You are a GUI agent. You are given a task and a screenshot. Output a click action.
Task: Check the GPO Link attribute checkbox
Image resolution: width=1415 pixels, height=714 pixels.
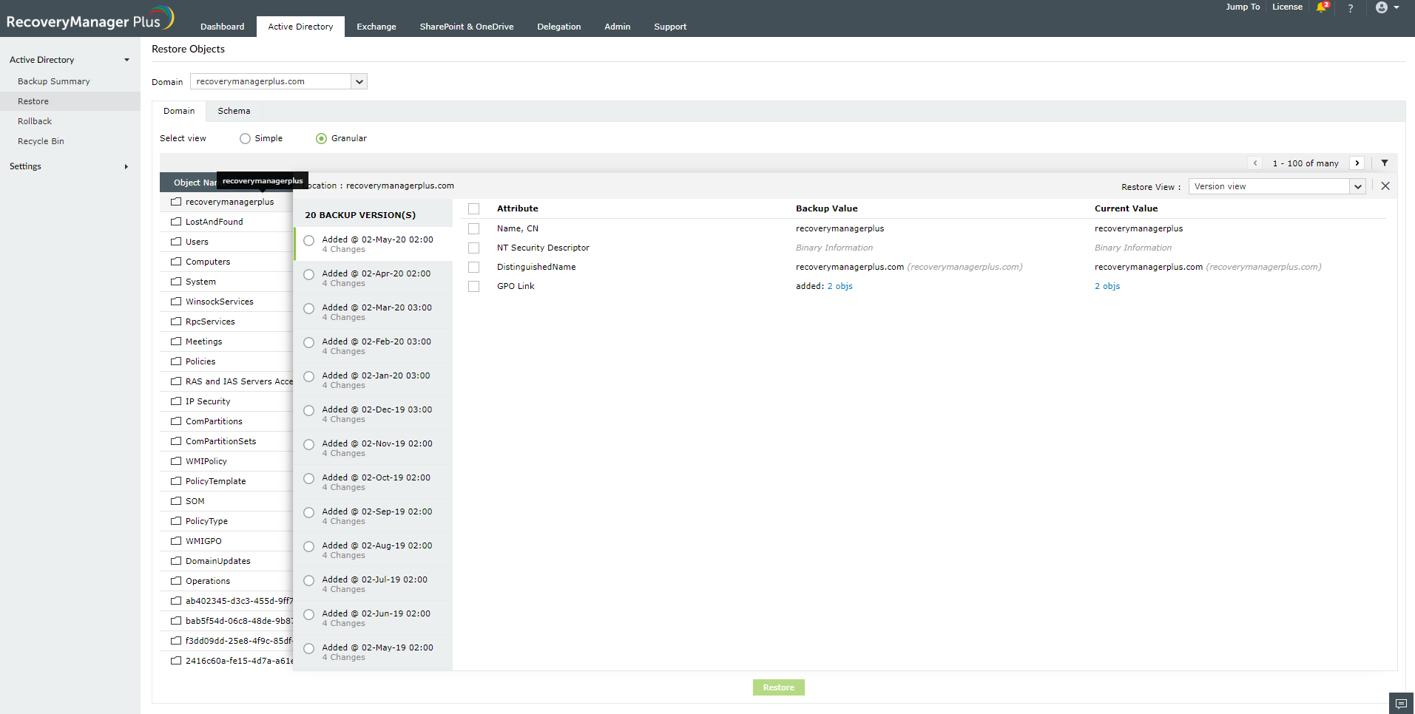[x=474, y=287]
